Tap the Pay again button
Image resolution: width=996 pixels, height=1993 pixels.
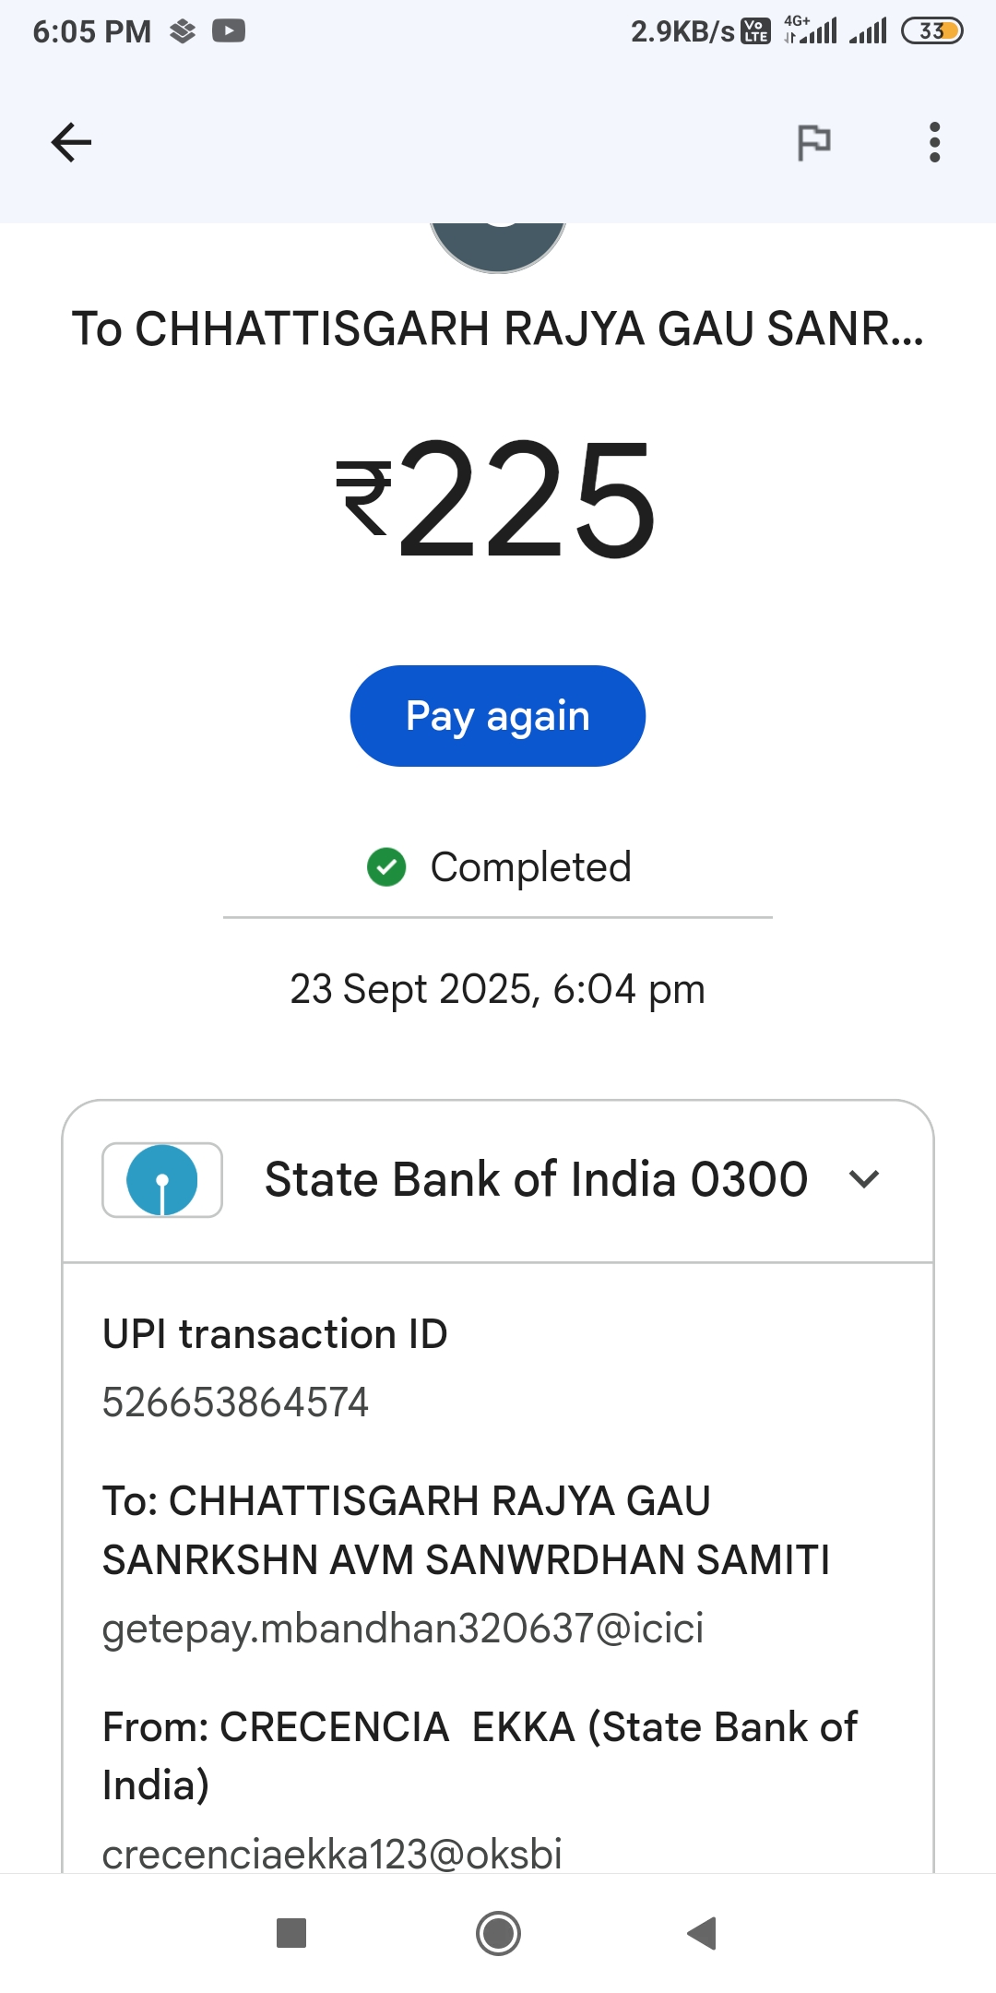(498, 716)
